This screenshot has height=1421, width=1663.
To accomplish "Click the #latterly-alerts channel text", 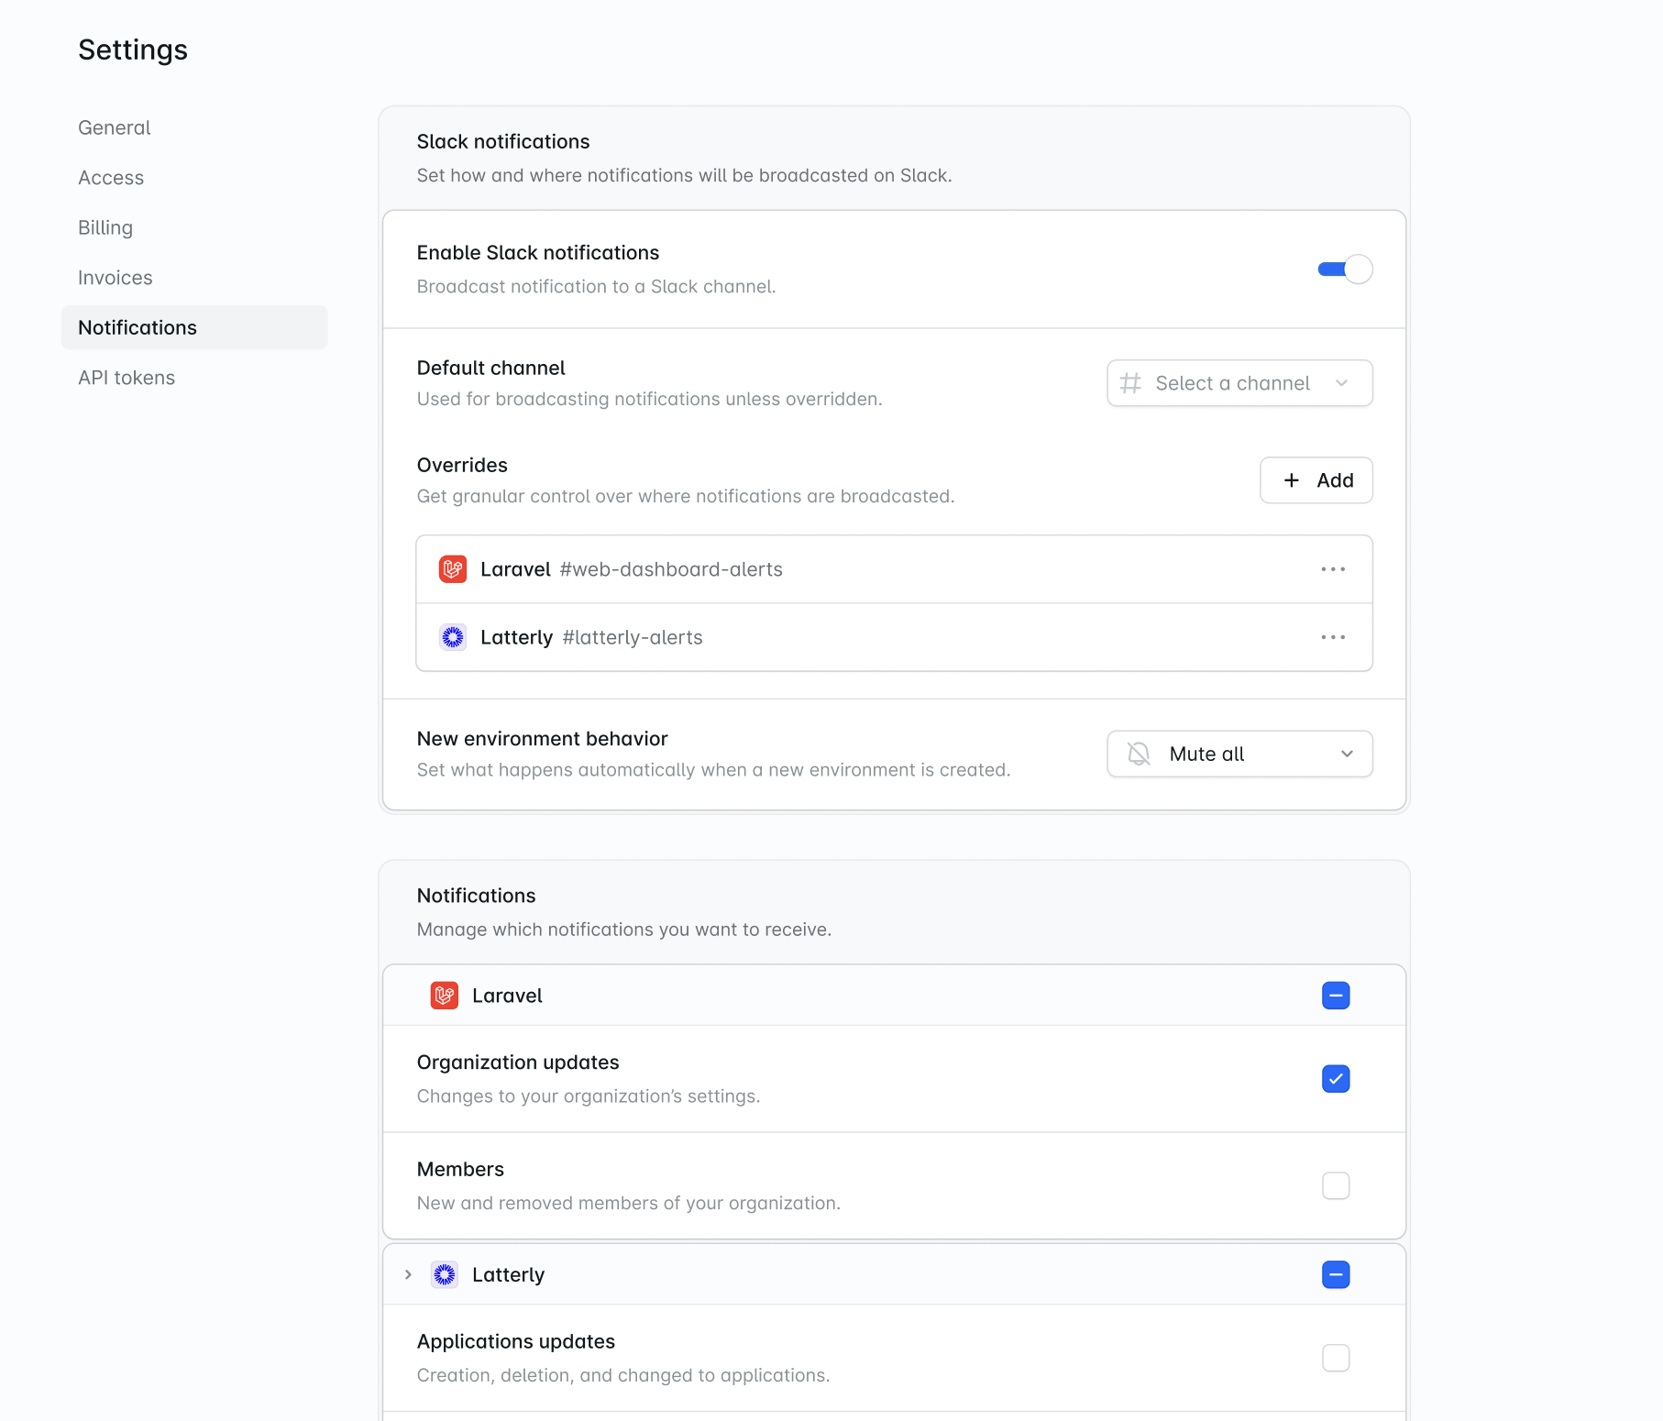I will [633, 637].
